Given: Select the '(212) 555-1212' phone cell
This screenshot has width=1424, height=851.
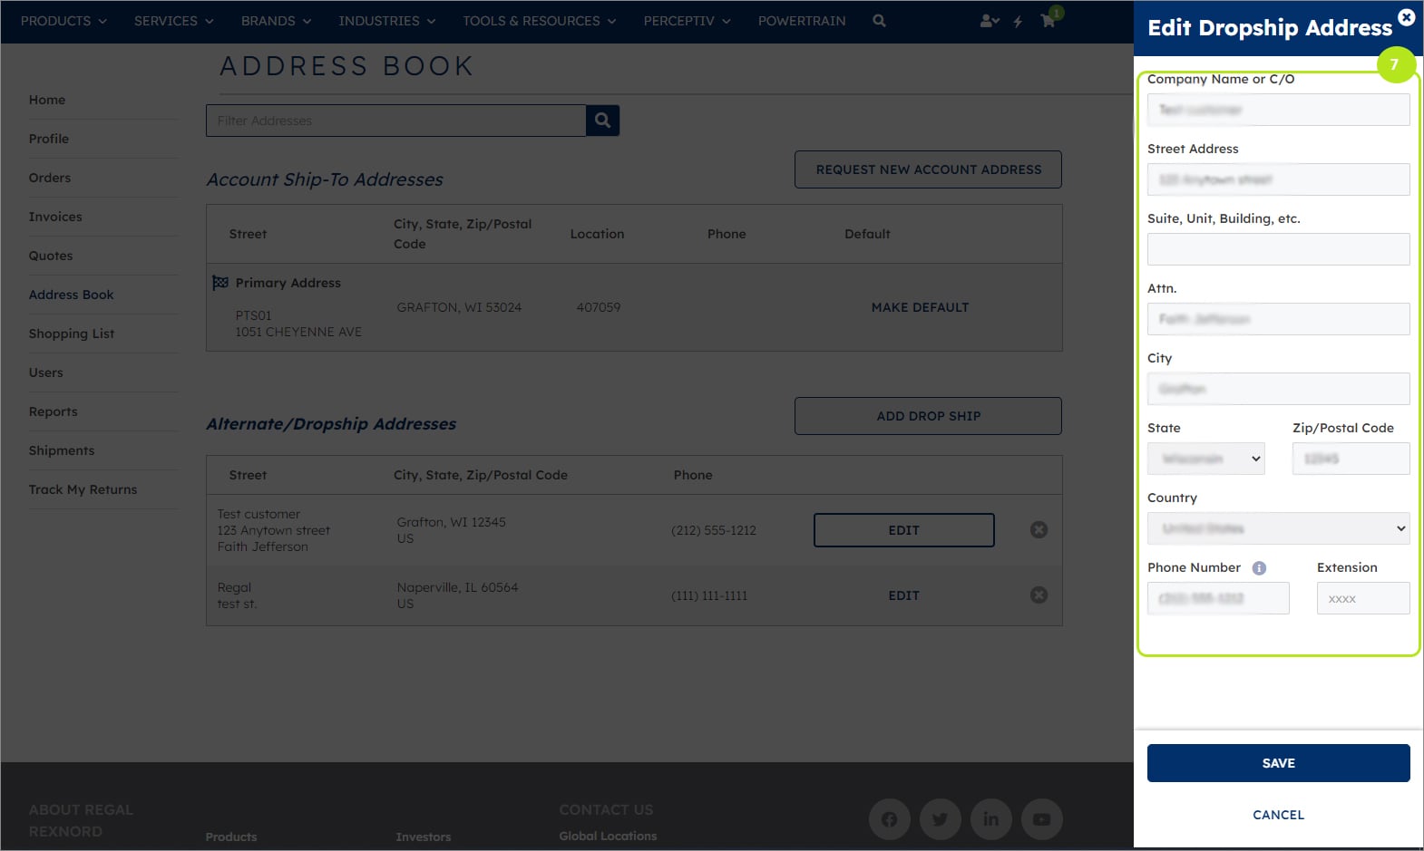Looking at the screenshot, I should (x=714, y=530).
